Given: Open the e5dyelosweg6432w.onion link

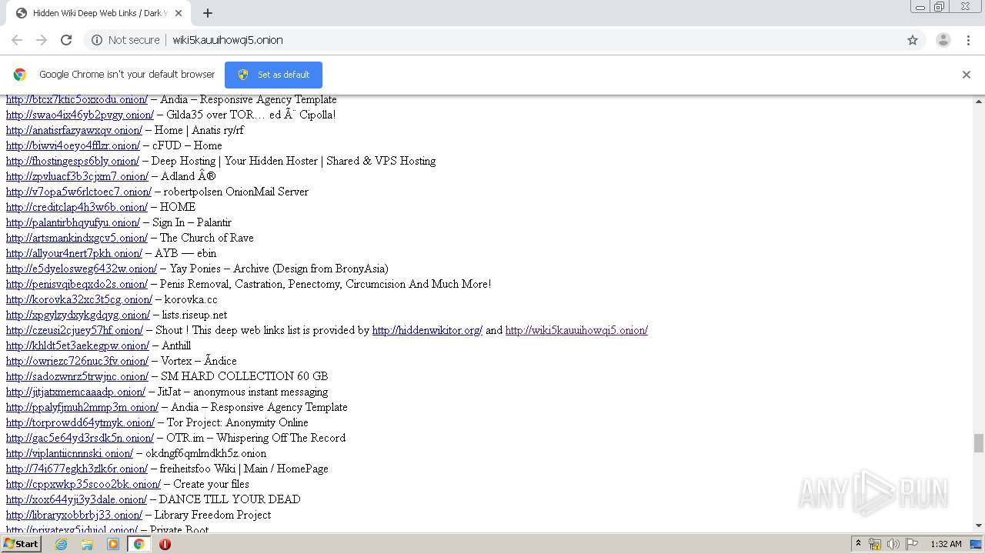Looking at the screenshot, I should pos(82,269).
